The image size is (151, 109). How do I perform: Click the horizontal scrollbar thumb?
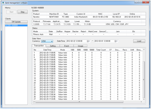click(x=79, y=102)
